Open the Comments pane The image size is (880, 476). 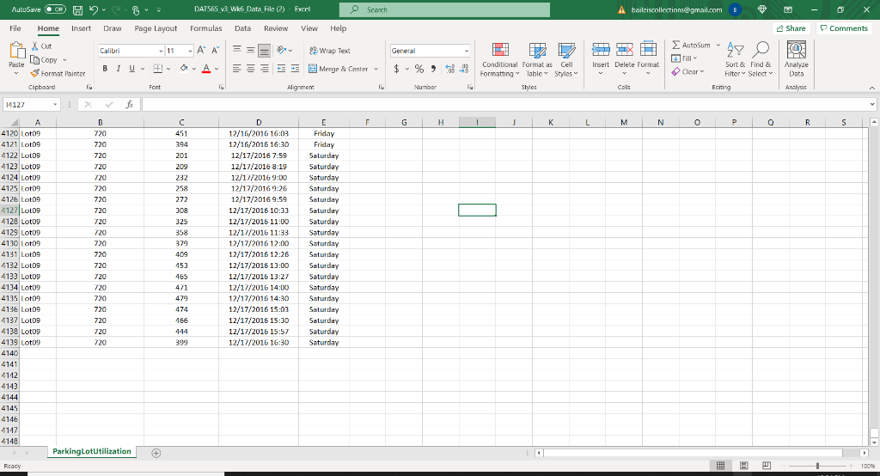844,28
